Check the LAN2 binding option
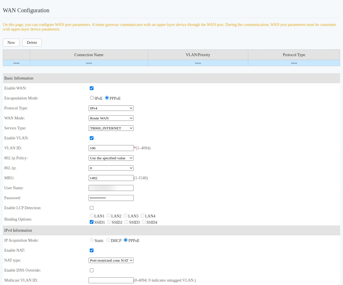343x285 pixels. click(x=109, y=216)
